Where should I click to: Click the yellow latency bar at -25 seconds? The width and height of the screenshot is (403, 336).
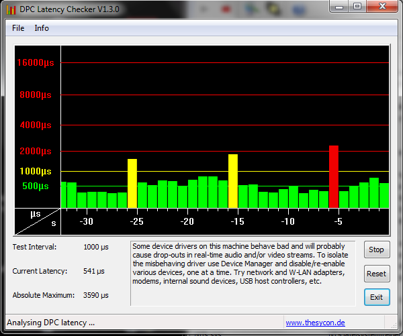pyautogui.click(x=132, y=183)
